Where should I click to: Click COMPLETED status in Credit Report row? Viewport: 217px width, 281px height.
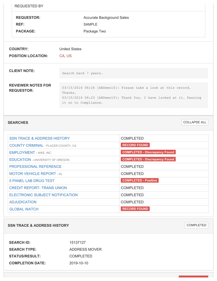point(132,188)
